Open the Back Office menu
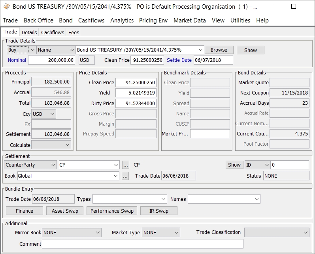 point(39,20)
